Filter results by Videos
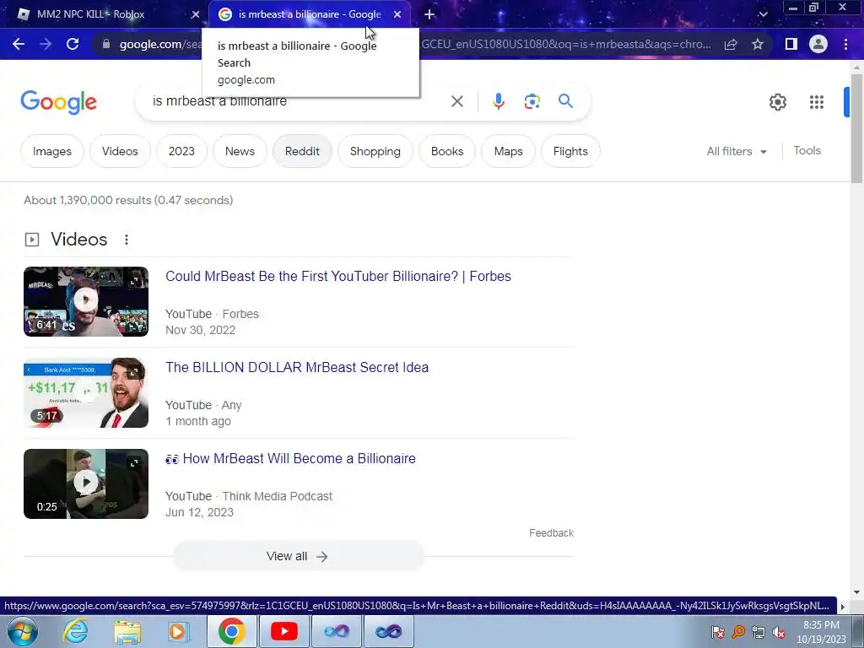Viewport: 864px width, 648px height. point(120,151)
